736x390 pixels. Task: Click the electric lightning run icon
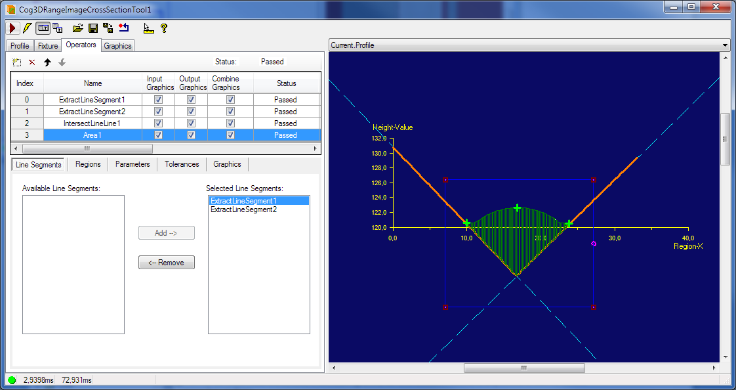click(x=26, y=28)
